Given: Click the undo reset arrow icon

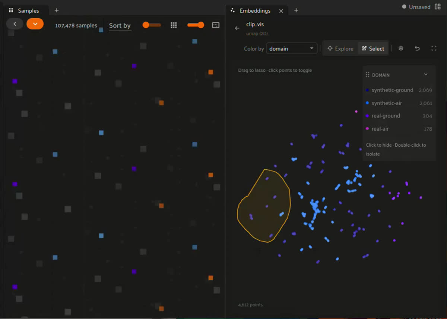Looking at the screenshot, I should [x=417, y=49].
